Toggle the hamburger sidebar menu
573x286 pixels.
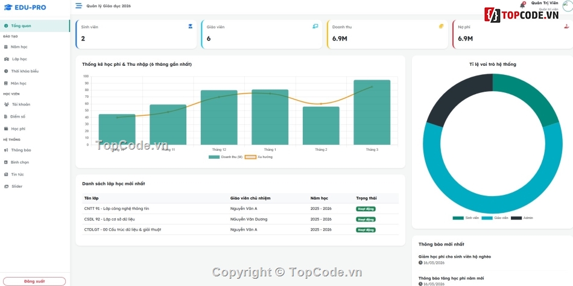(79, 5)
